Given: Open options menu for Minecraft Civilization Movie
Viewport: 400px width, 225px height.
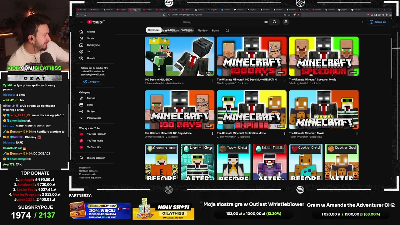Looking at the screenshot, I should [285, 133].
